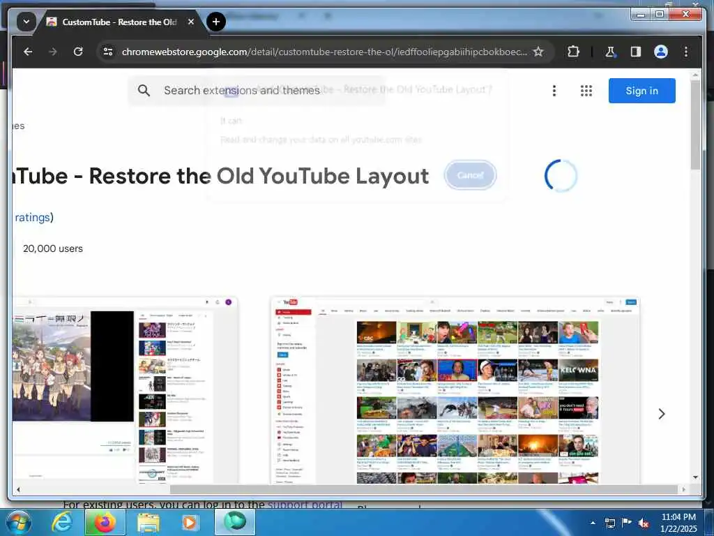This screenshot has width=714, height=536.
Task: Click the horizontal scrollbar right arrow
Action: (x=683, y=489)
